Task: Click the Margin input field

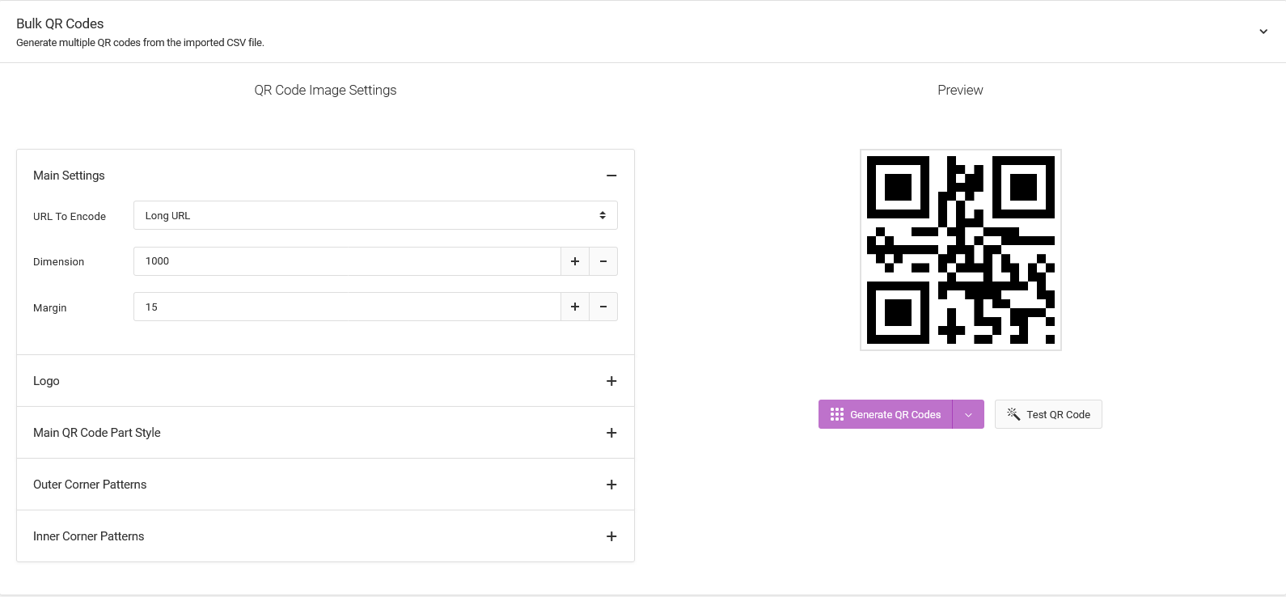Action: [347, 307]
